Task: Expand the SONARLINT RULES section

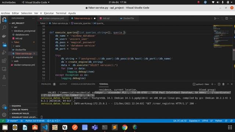Action: (20, 113)
